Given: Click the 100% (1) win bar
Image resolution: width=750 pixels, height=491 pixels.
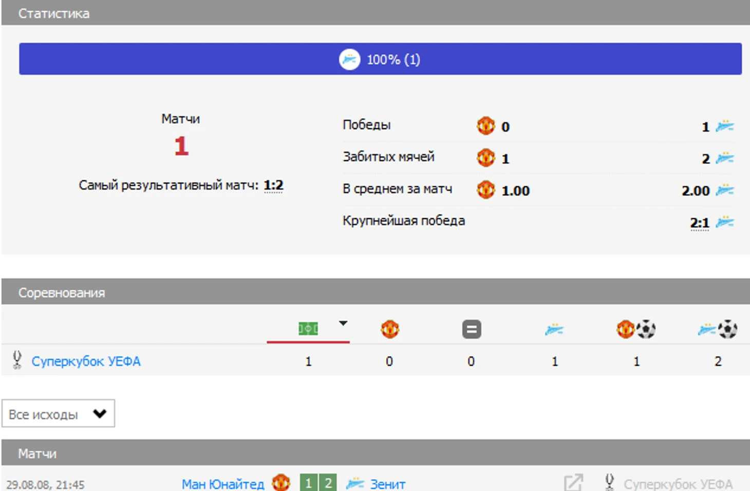Looking at the screenshot, I should (x=380, y=59).
